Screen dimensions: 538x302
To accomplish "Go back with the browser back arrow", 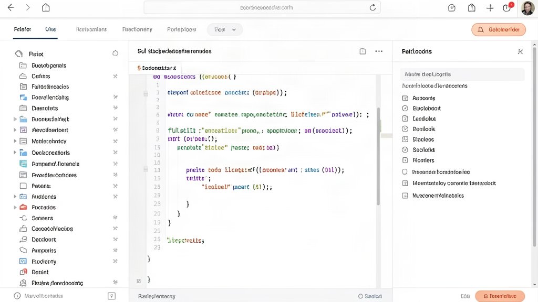I will [x=11, y=7].
